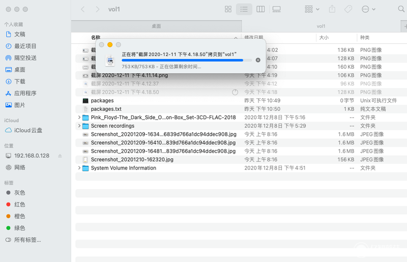Select the Screen recordings folder name
This screenshot has height=262, width=407.
[x=112, y=126]
